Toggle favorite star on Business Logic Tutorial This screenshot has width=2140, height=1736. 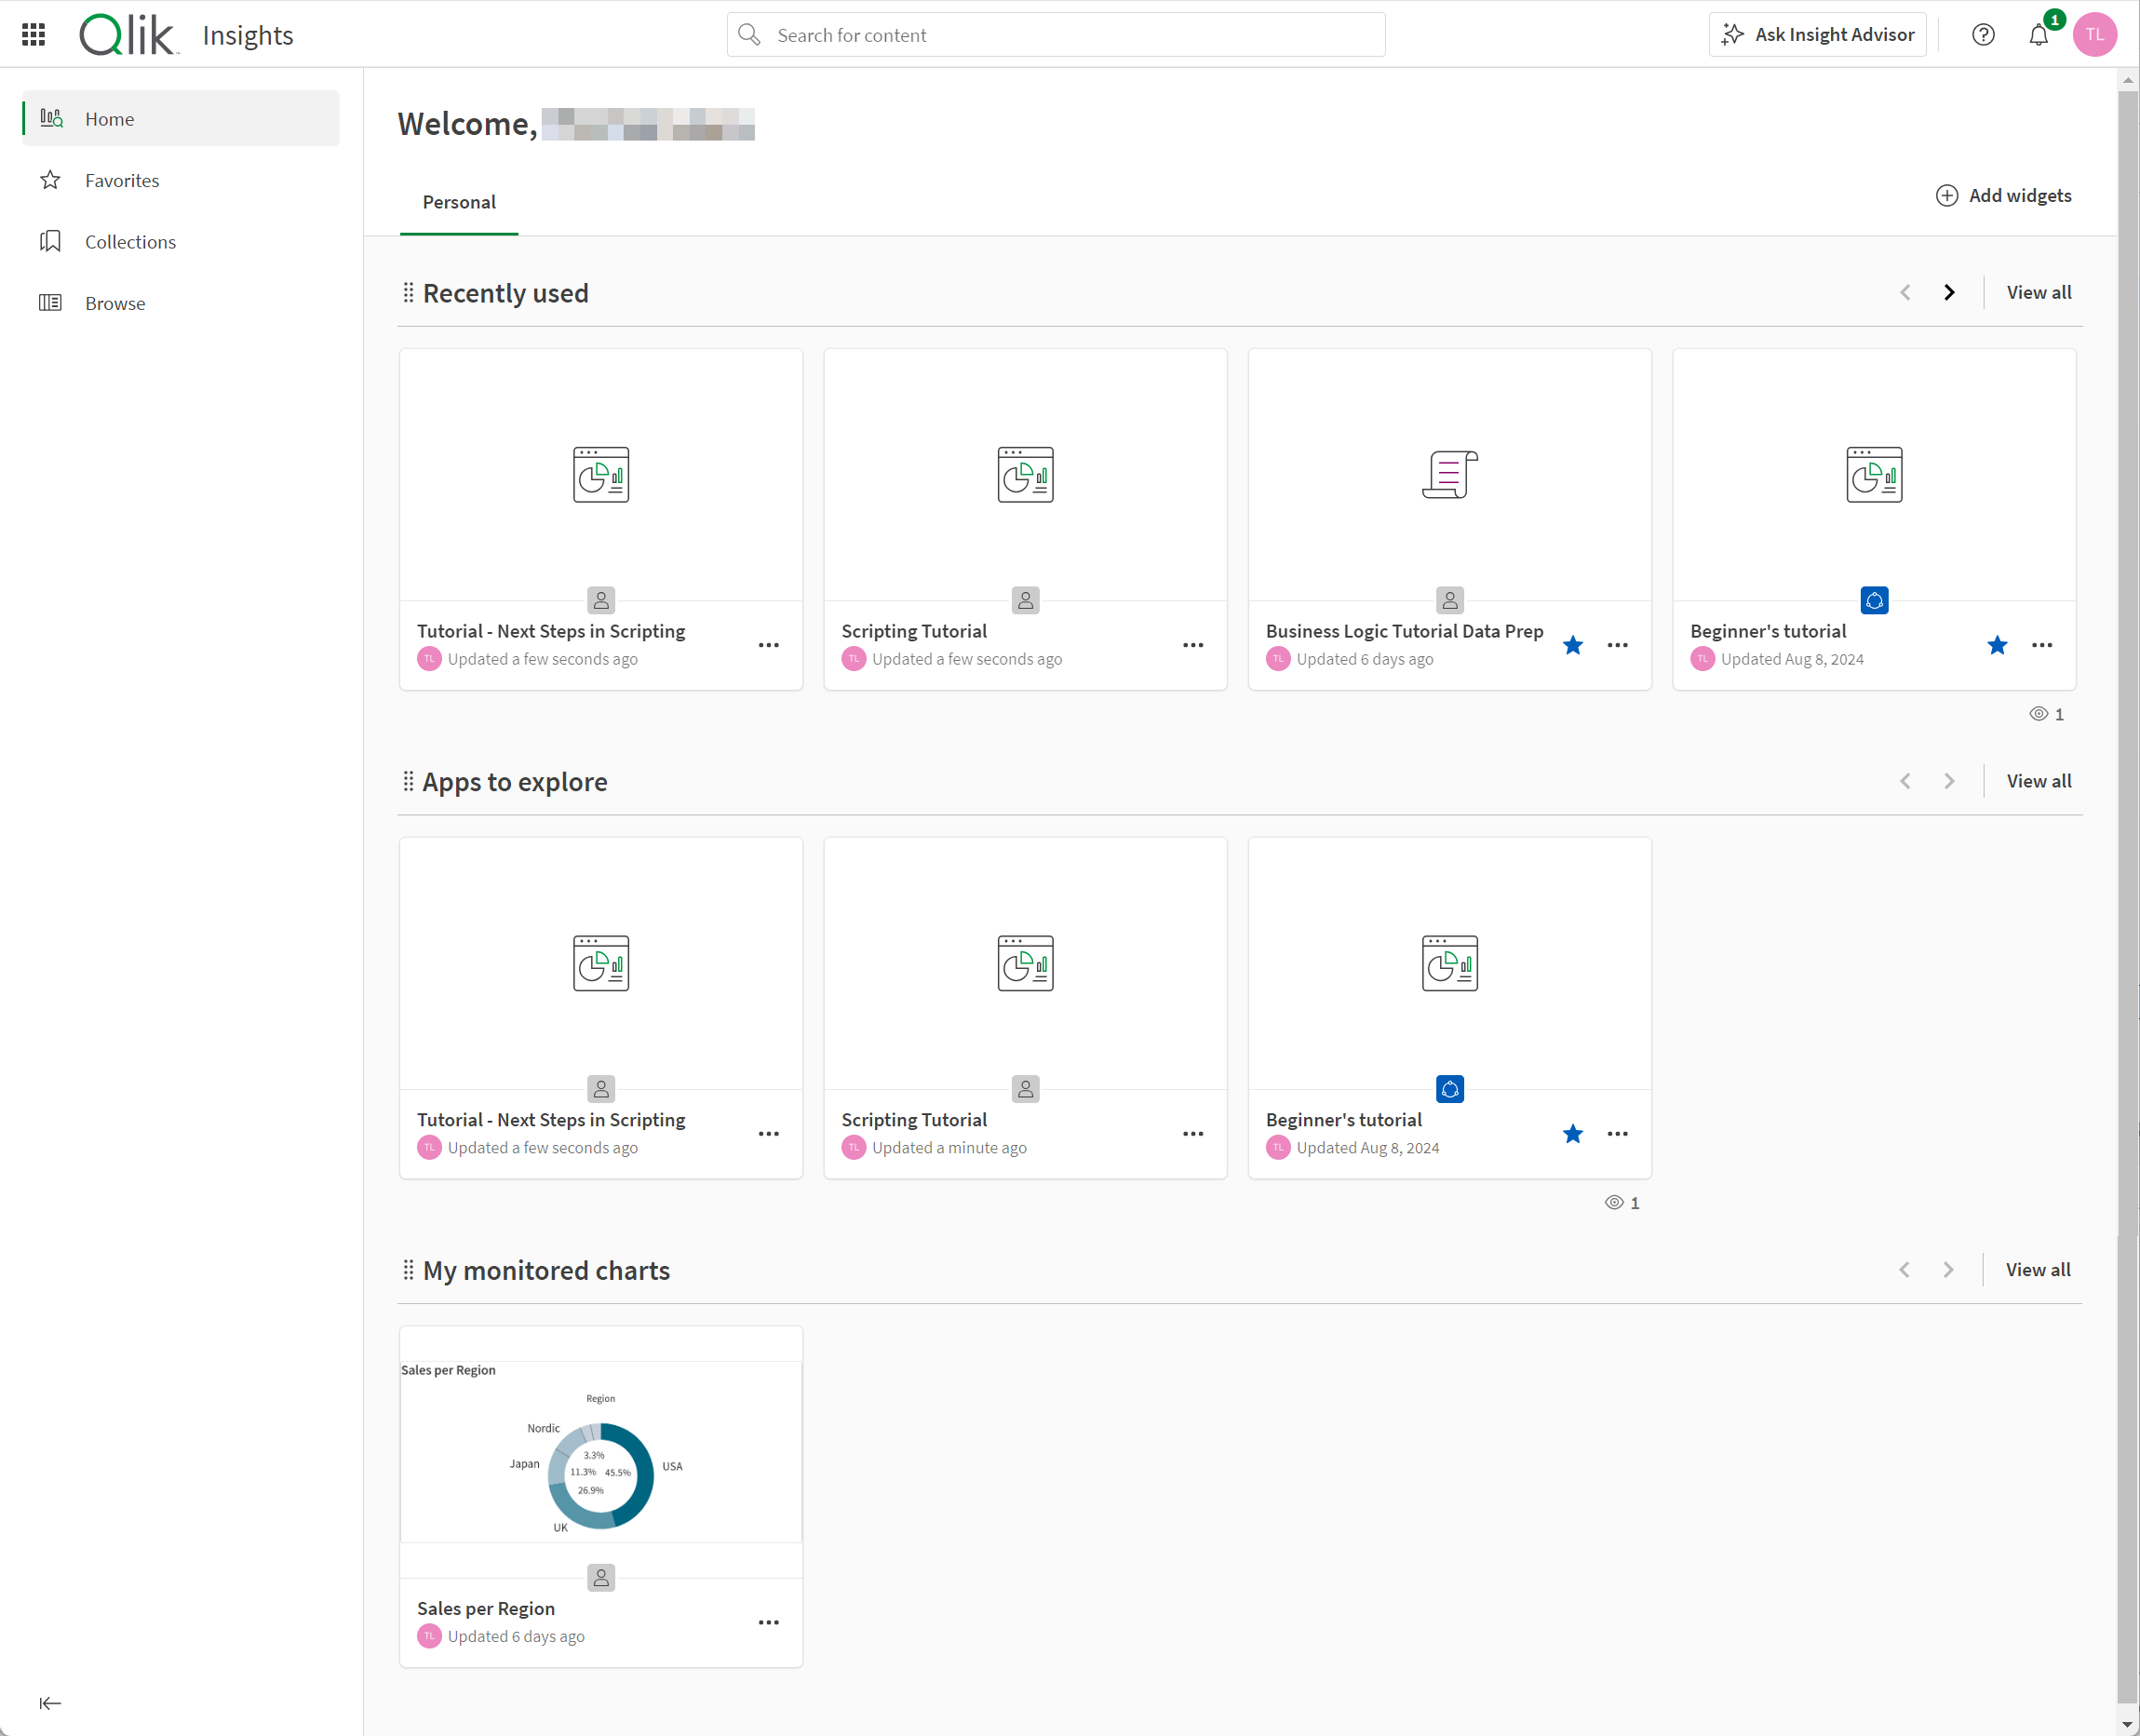1573,645
